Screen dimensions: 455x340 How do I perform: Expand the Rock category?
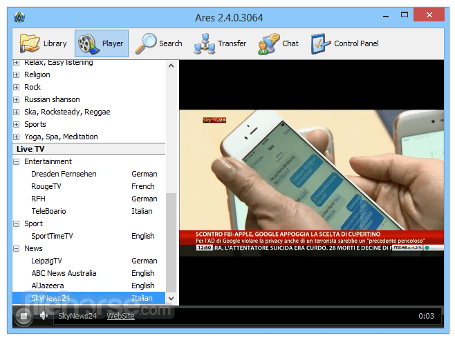point(17,87)
